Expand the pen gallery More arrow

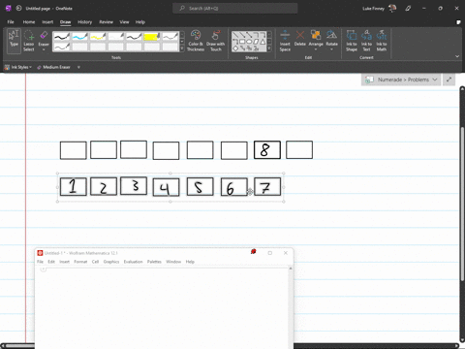pos(182,49)
